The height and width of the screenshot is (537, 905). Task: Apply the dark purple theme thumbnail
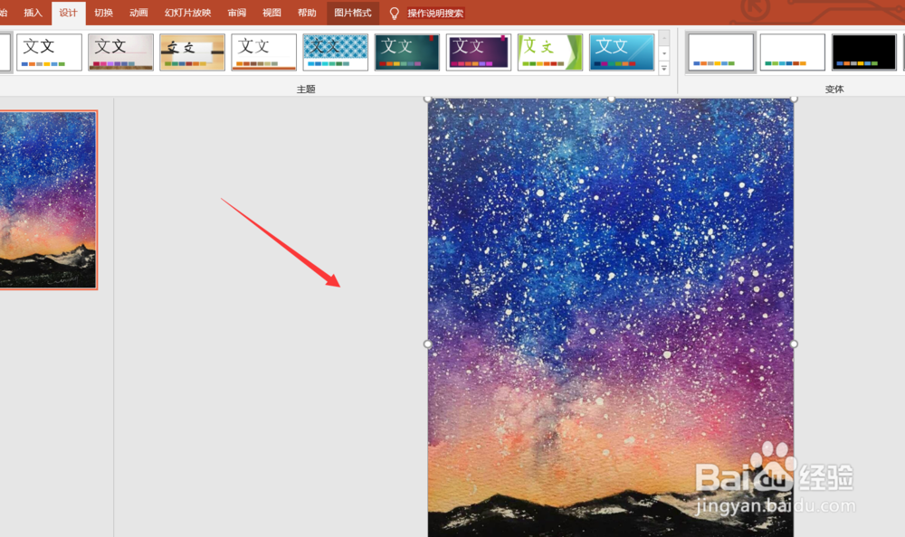479,52
